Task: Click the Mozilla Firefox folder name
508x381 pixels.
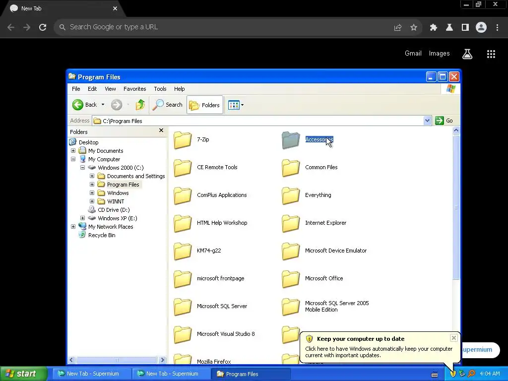Action: 214,362
